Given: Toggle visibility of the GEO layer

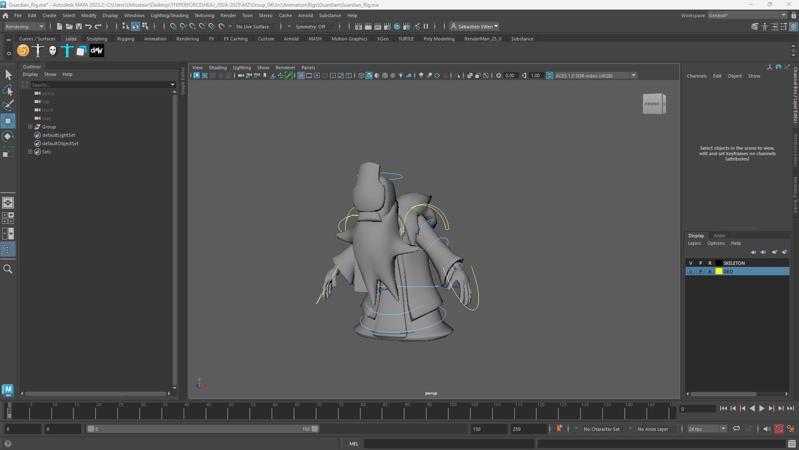Looking at the screenshot, I should click(691, 272).
